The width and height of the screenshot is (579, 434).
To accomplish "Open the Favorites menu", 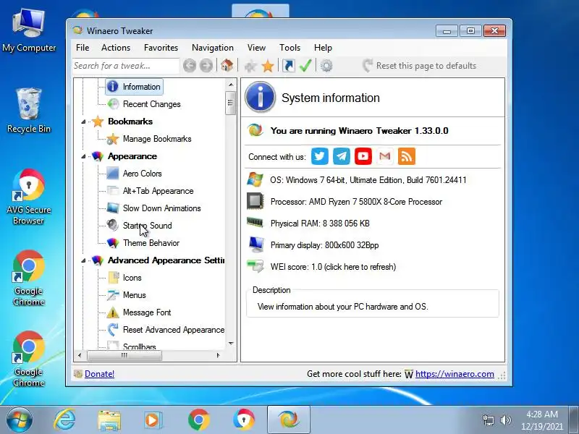I will coord(161,48).
